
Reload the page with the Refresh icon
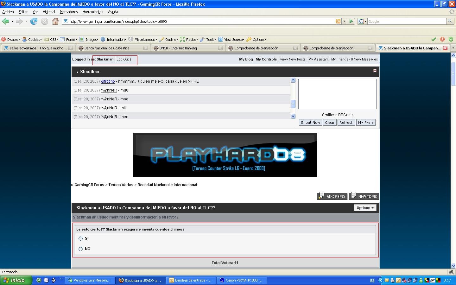[x=34, y=21]
